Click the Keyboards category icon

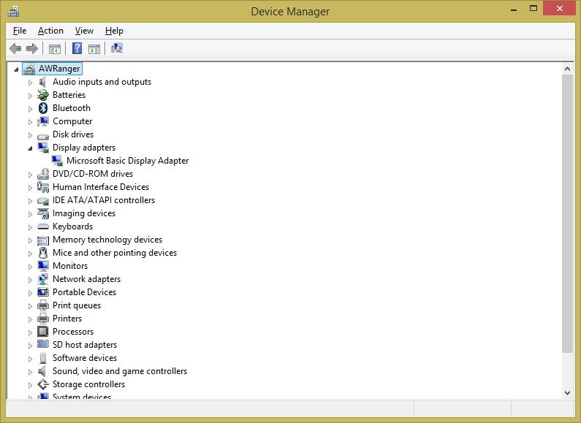43,226
